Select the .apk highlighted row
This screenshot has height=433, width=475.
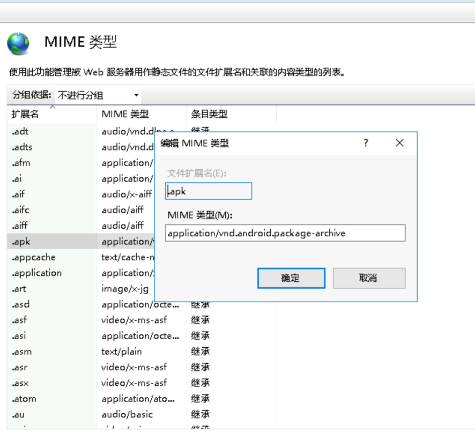pos(21,241)
